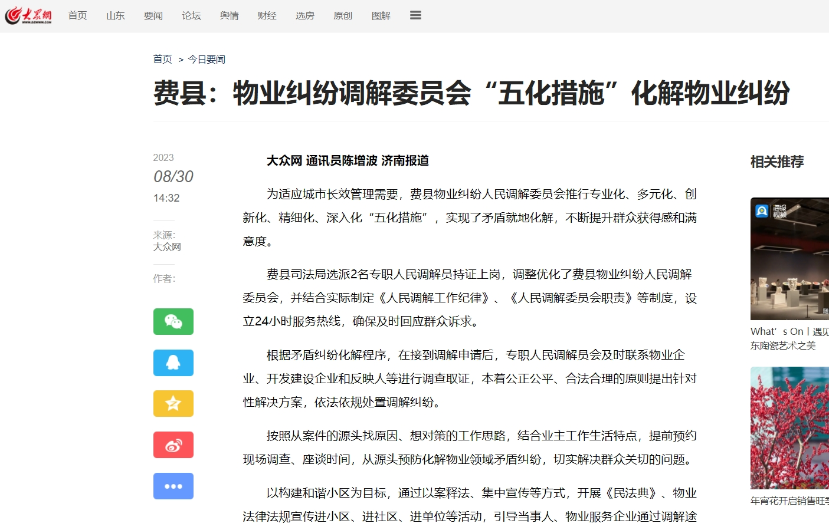Screen dimensions: 829x530
Task: Expand the hamburger menu in the navigation bar
Action: [x=415, y=15]
